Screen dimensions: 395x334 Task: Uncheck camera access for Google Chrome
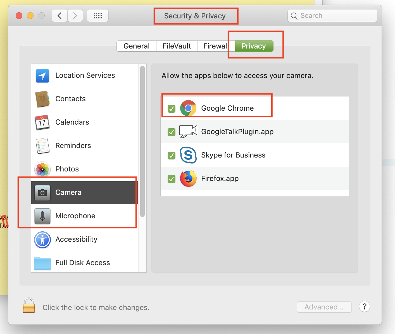172,108
